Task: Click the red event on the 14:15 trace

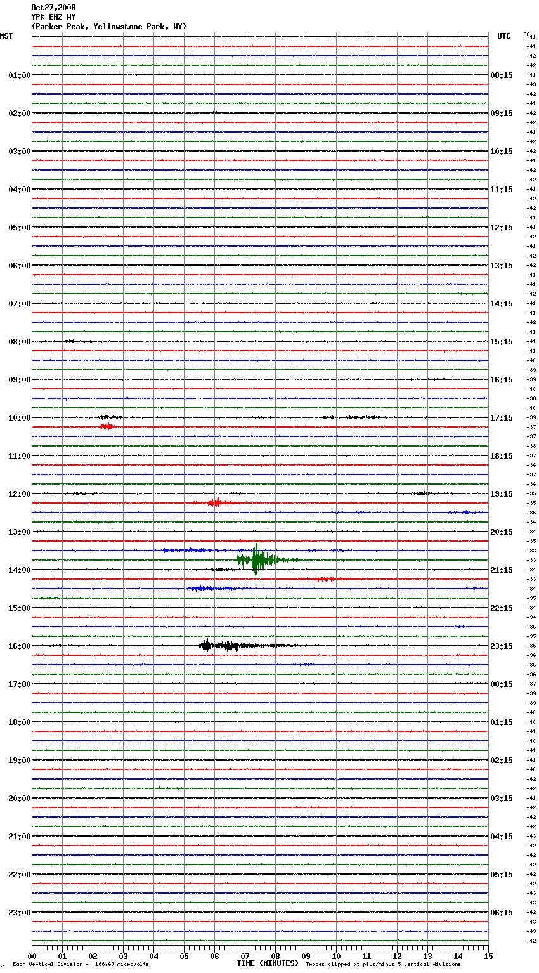Action: [325, 579]
